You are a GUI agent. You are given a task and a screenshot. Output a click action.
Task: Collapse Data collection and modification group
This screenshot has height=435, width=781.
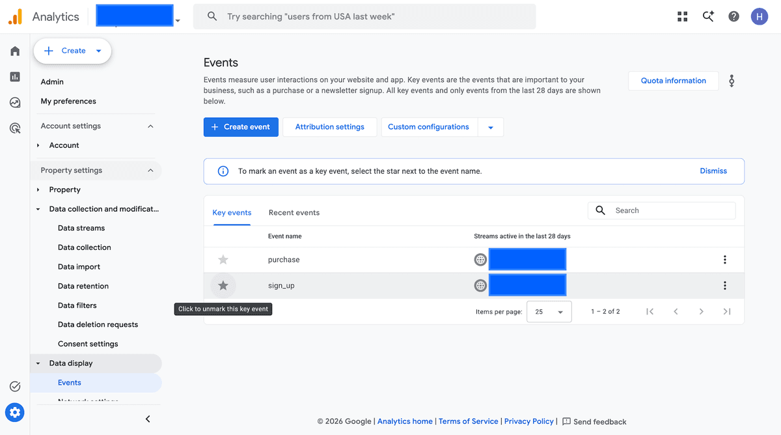coord(38,209)
